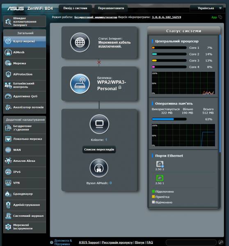Click the 2.5G 1 Ethernet port icon
The width and height of the screenshot is (229, 246).
[x=160, y=178]
